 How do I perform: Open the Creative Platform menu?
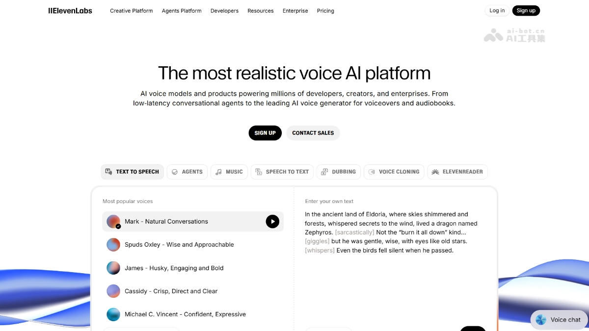[131, 10]
